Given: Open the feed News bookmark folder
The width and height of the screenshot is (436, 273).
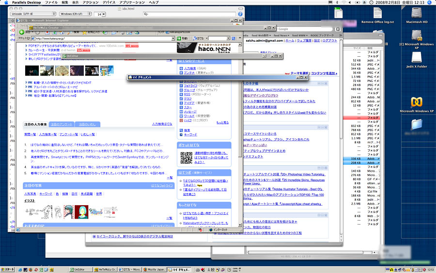Looking at the screenshot, I should [x=281, y=35].
